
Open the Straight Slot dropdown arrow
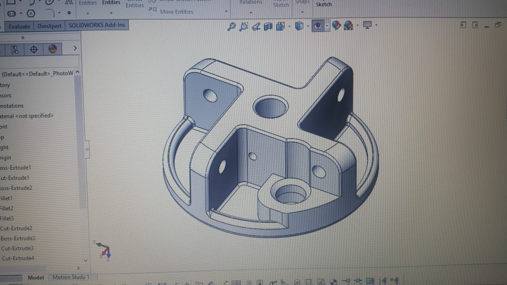(x=20, y=13)
